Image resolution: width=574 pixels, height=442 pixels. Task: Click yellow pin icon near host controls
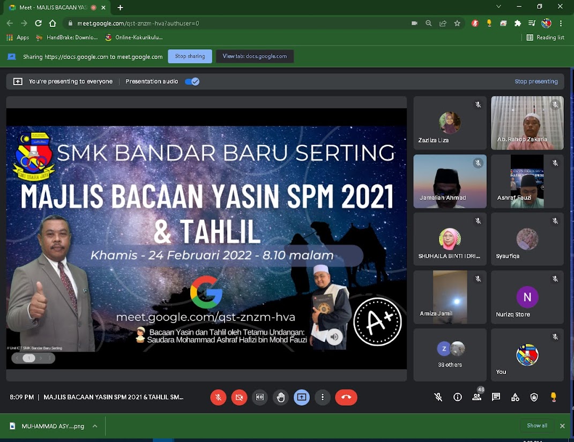(554, 397)
